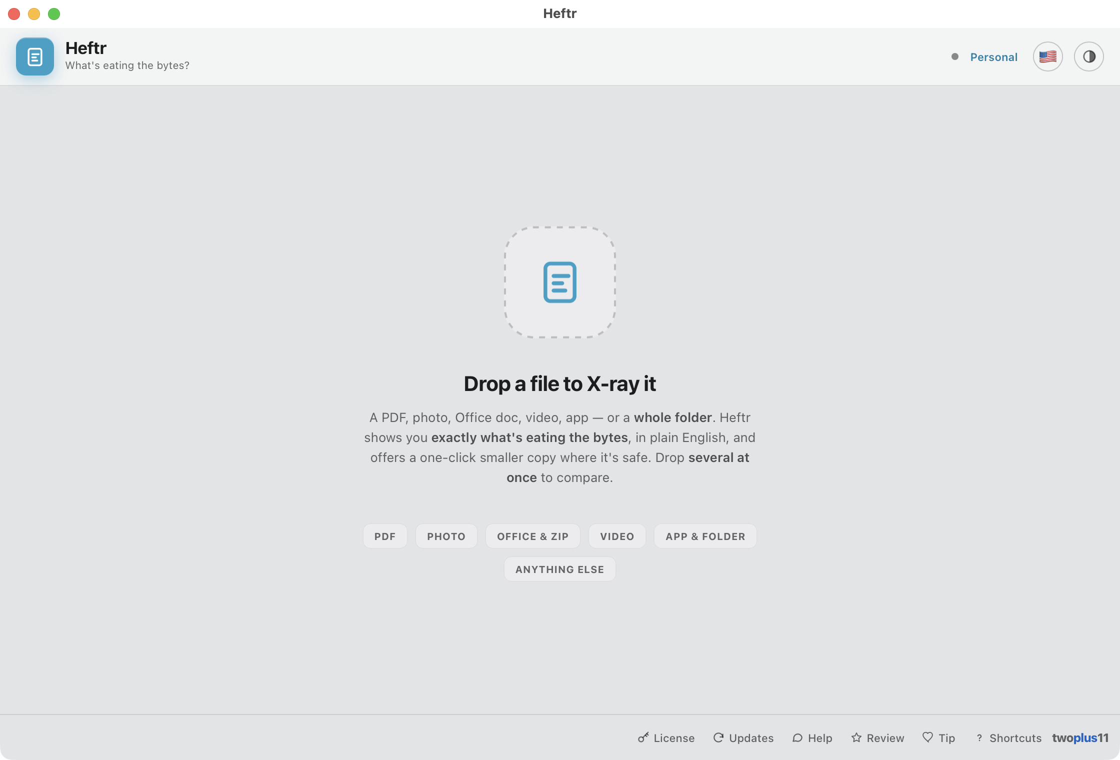Select the VIDEO file type chip
The height and width of the screenshot is (760, 1120).
click(x=617, y=536)
